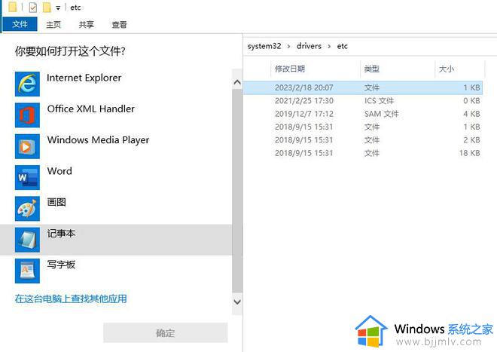The height and width of the screenshot is (352, 497).
Task: Click drivers in the address bar
Action: [x=309, y=46]
